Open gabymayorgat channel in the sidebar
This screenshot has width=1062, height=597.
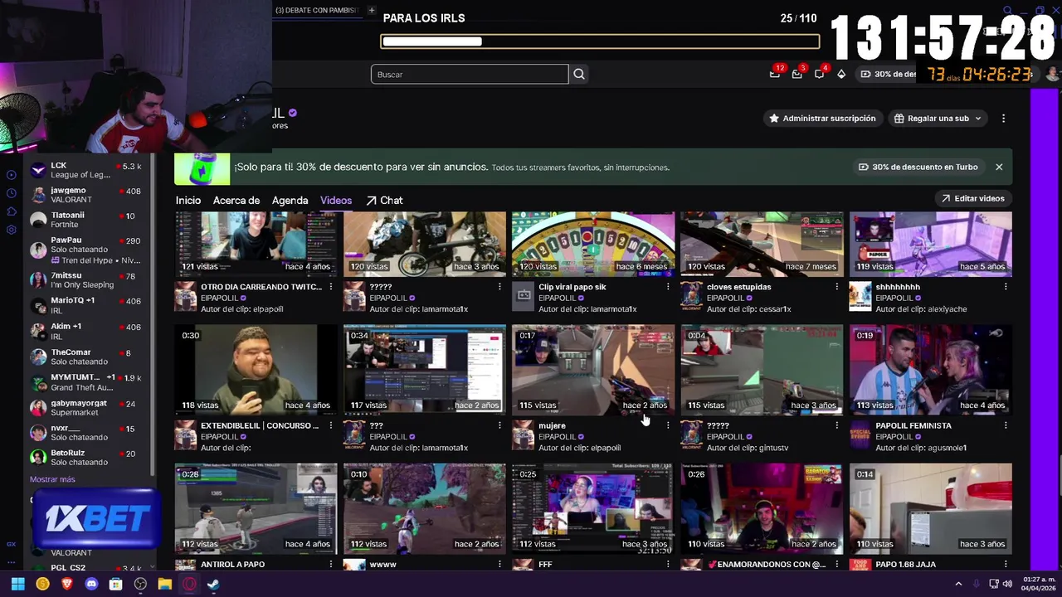pos(86,408)
